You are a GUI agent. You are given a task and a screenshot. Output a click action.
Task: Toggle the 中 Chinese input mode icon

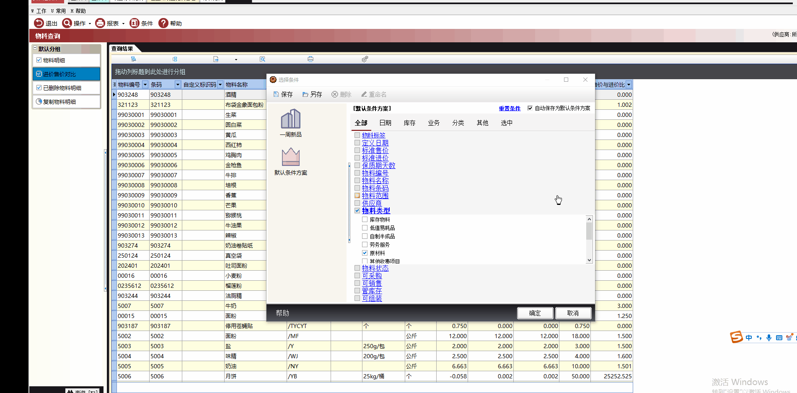[x=749, y=338]
